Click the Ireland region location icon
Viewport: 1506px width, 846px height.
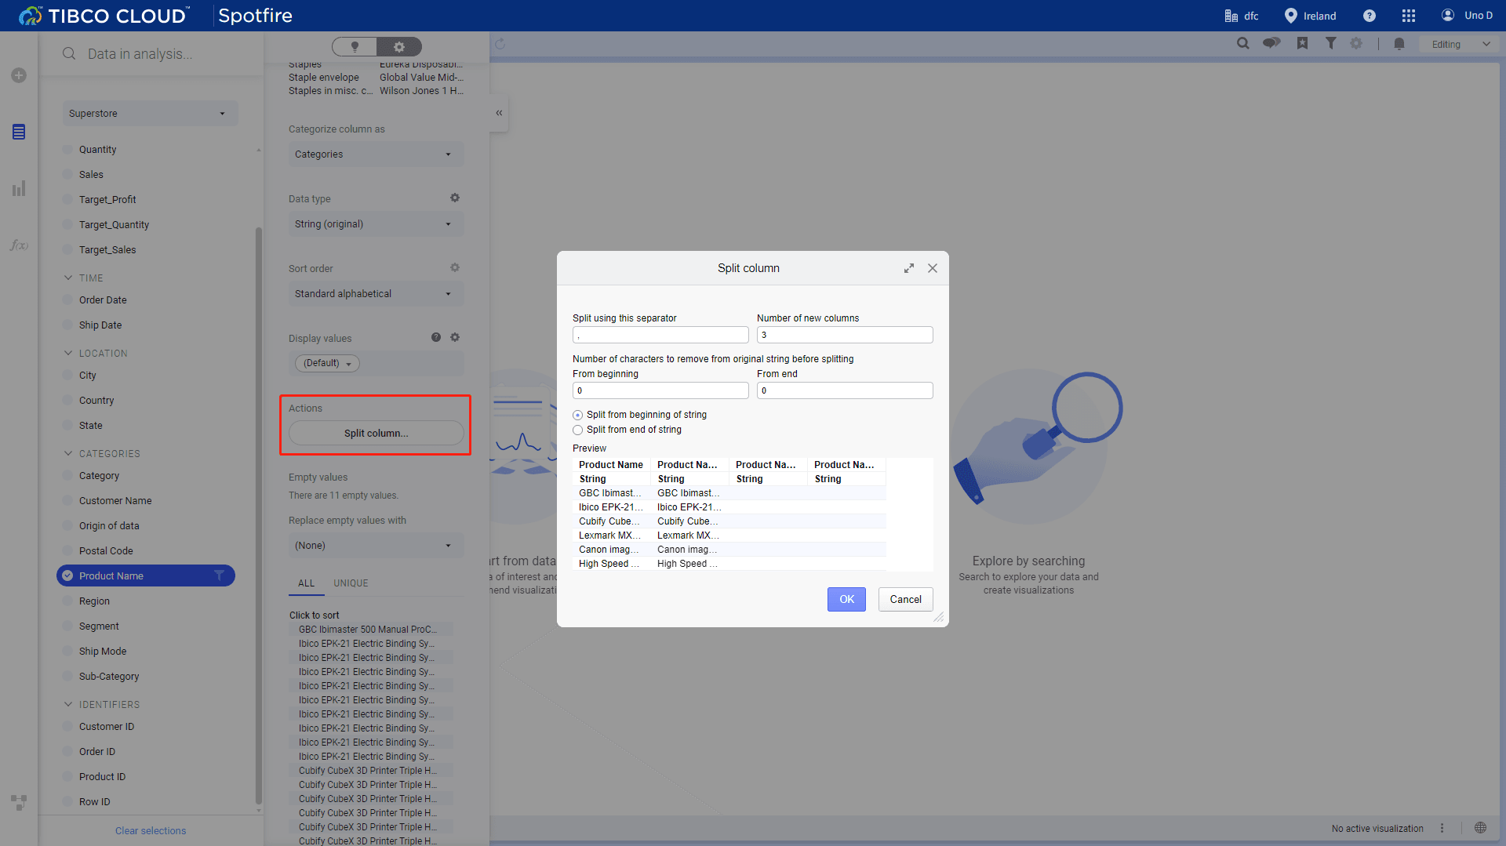tap(1290, 16)
